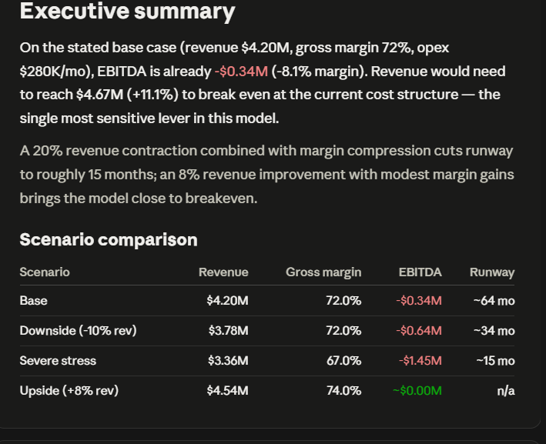
Task: Click the Upside gross margin 74.0%
Action: 344,390
